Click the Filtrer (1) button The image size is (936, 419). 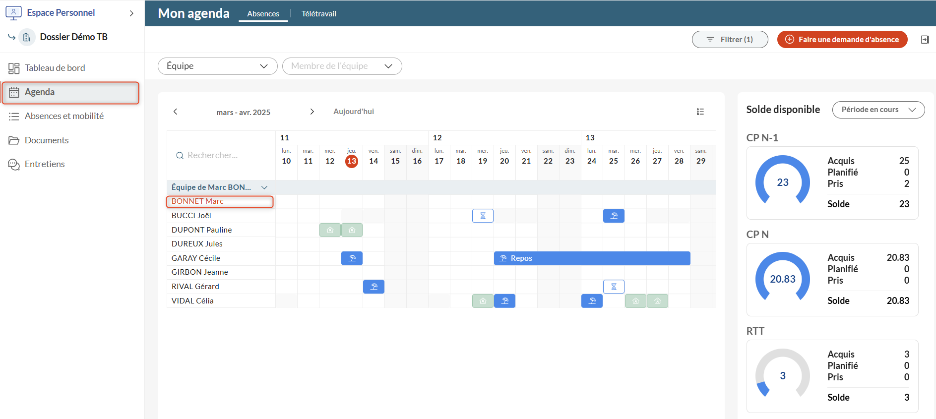(730, 40)
